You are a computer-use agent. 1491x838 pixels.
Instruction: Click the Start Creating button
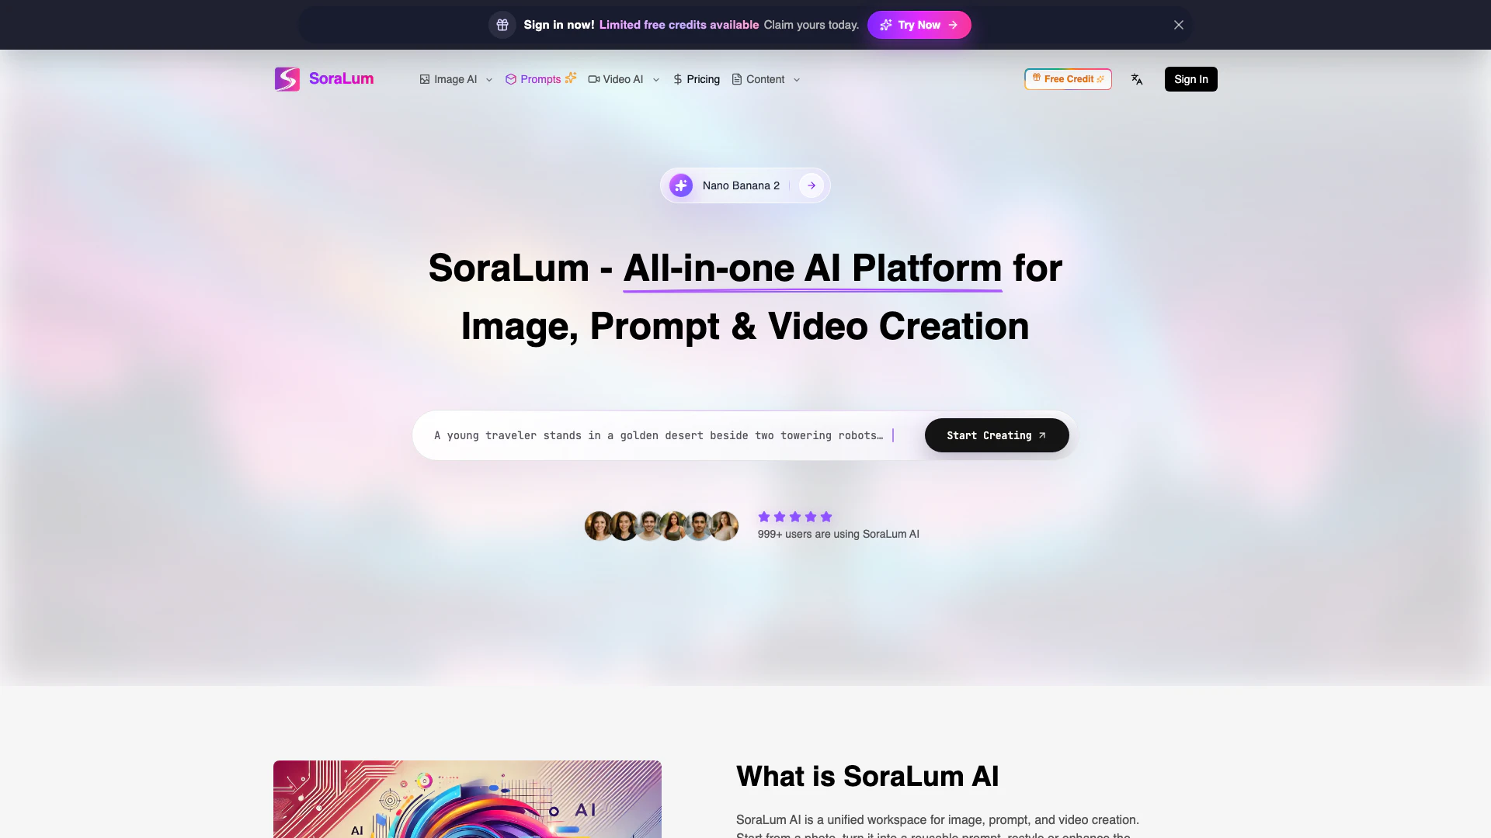tap(997, 435)
